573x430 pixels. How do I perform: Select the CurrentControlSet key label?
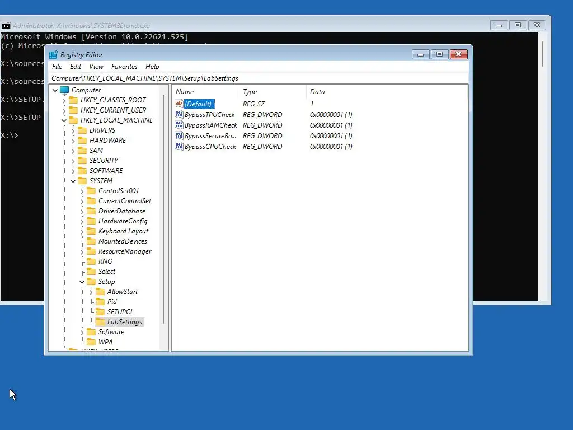[125, 201]
